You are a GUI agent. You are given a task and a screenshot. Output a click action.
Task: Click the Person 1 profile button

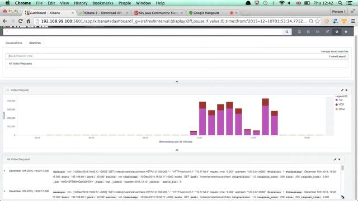coord(339,11)
